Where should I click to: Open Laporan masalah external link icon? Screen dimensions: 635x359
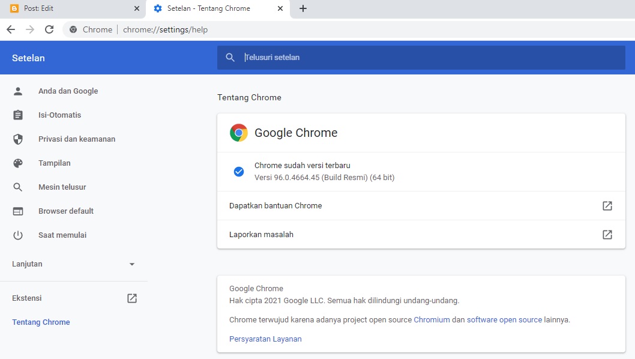click(x=607, y=234)
